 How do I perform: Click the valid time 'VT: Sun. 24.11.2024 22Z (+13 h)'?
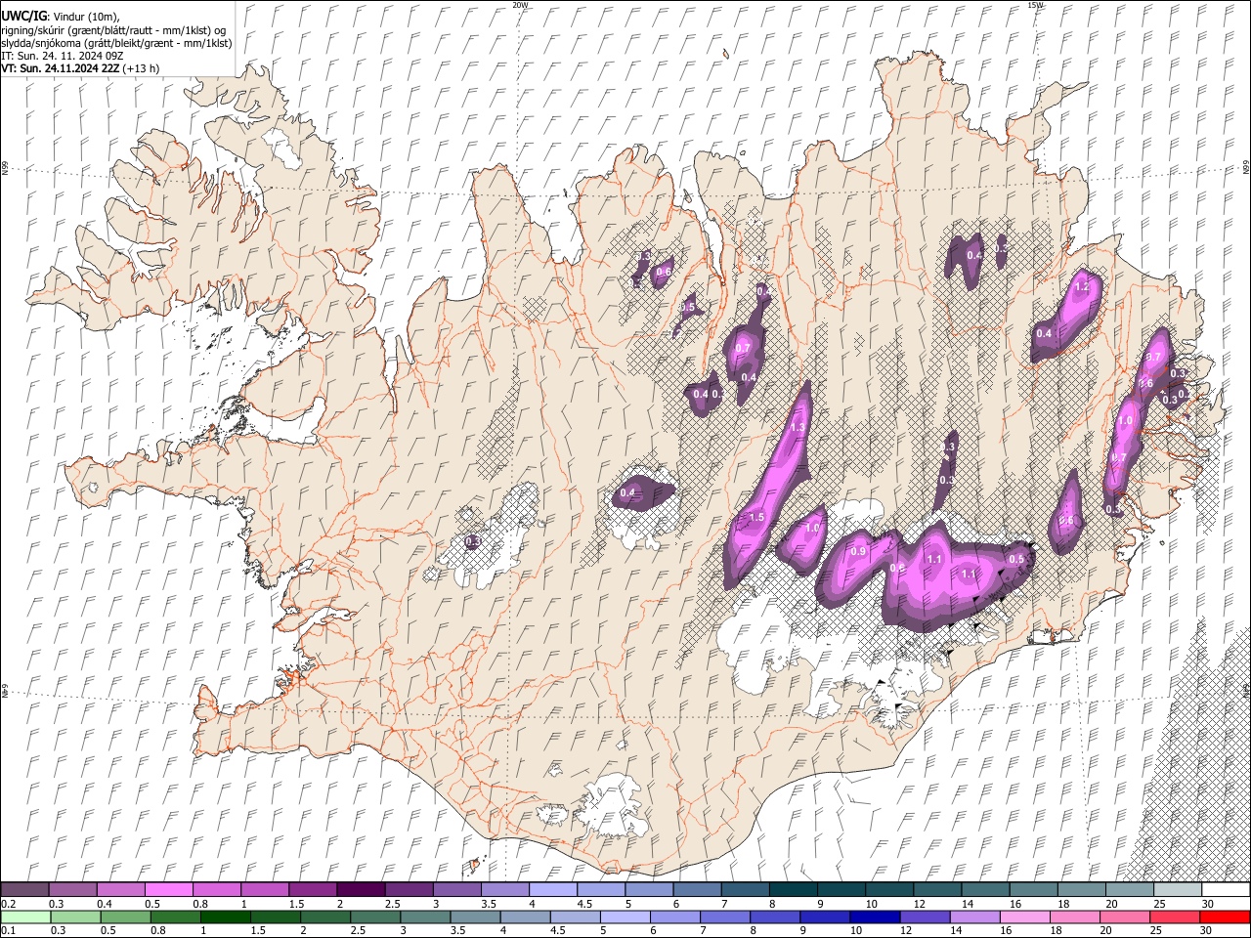[x=80, y=68]
